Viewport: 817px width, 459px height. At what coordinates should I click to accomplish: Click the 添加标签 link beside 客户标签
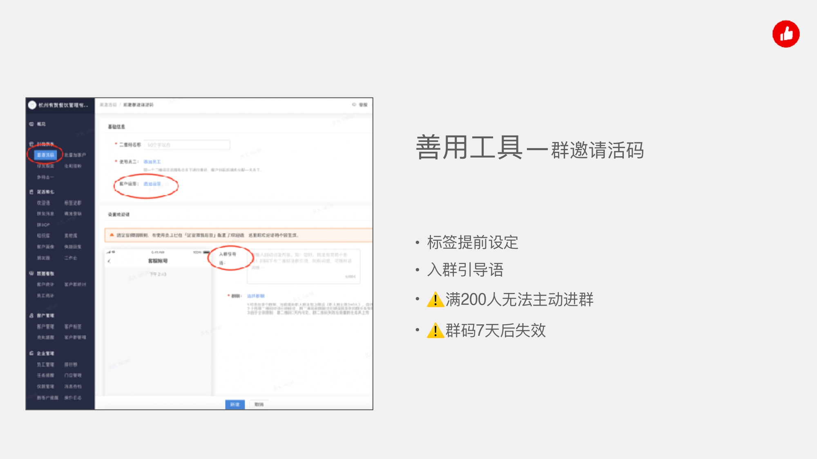[x=152, y=184]
